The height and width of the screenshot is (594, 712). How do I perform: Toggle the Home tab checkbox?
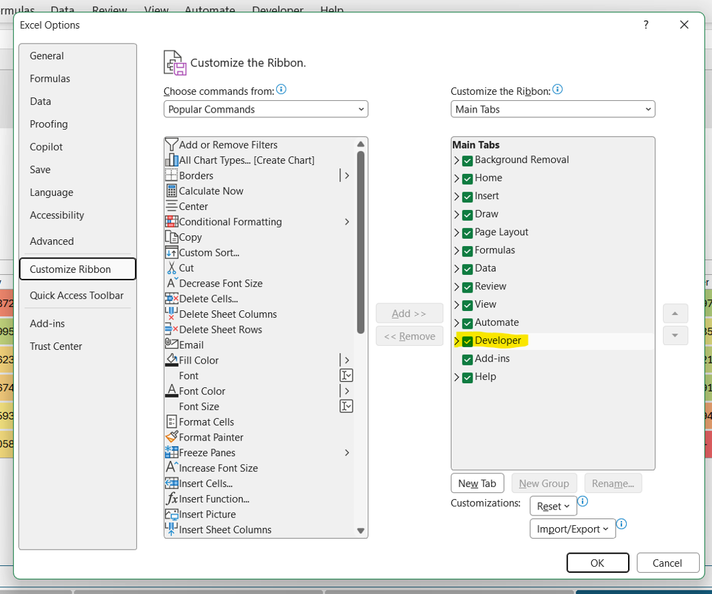pos(467,179)
